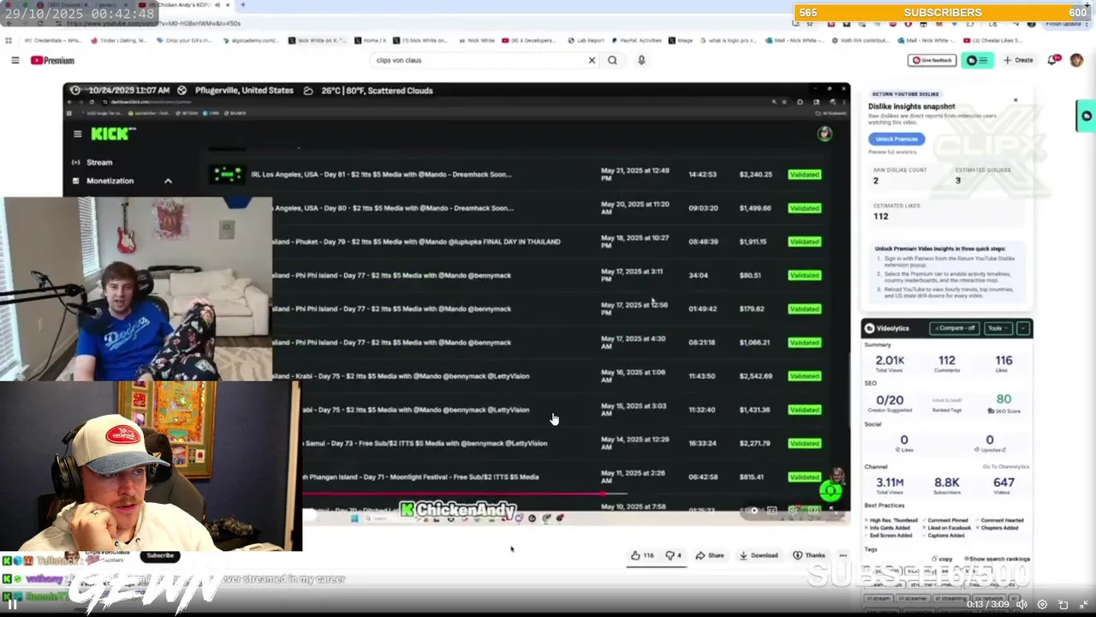Viewport: 1096px width, 617px height.
Task: Click the Kick logo
Action: click(113, 134)
